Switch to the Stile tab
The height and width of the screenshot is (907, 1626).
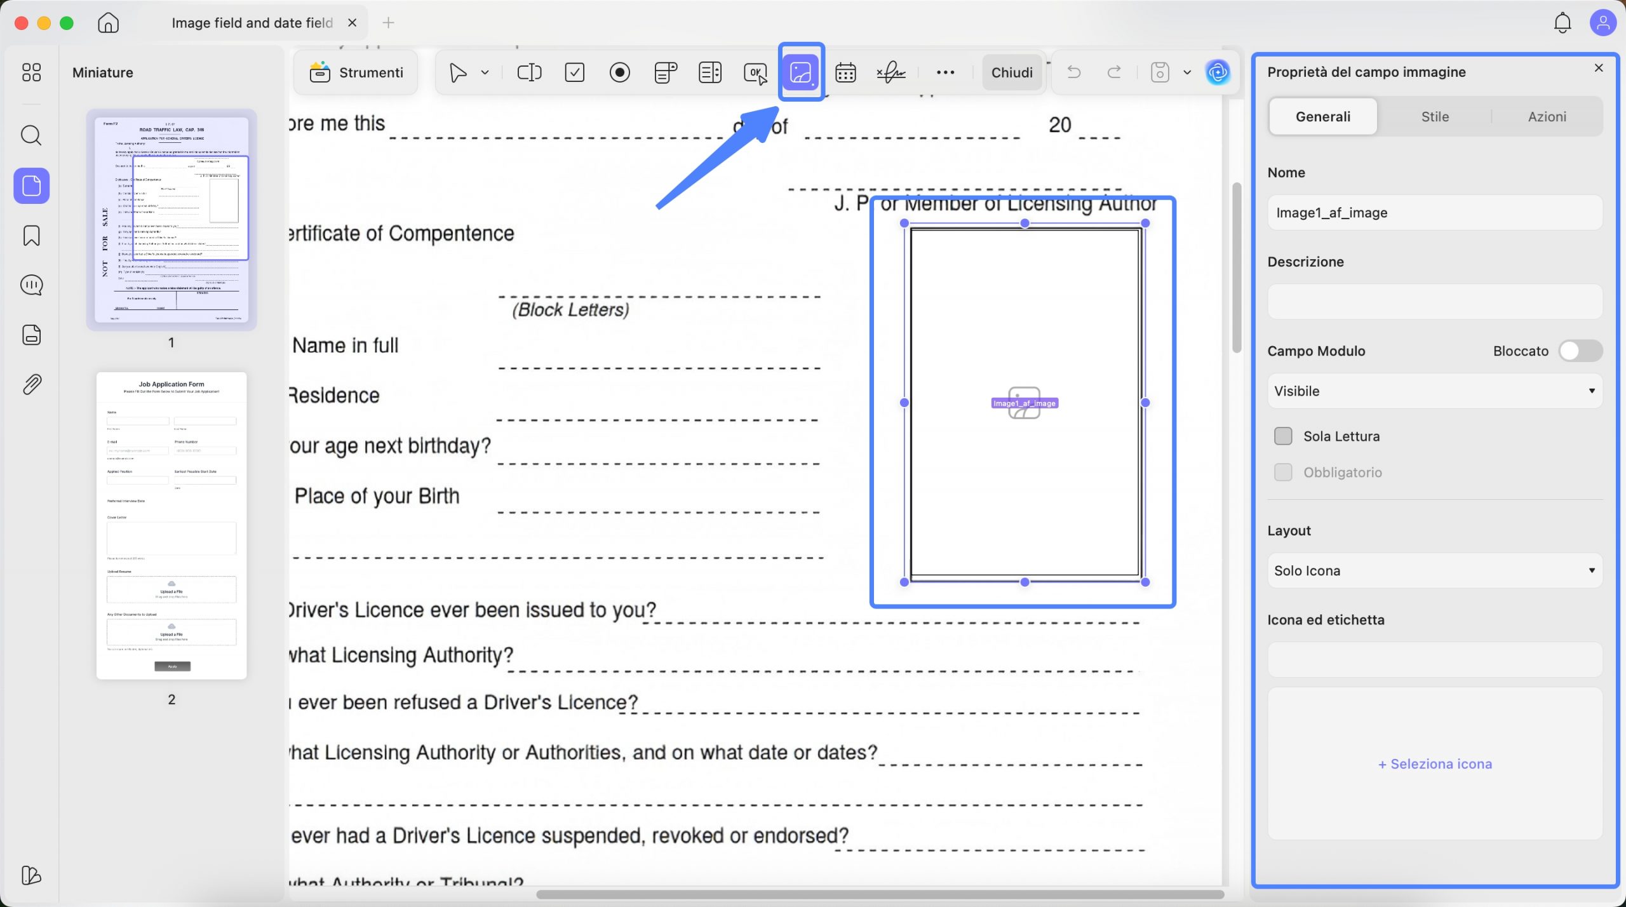[x=1435, y=117]
